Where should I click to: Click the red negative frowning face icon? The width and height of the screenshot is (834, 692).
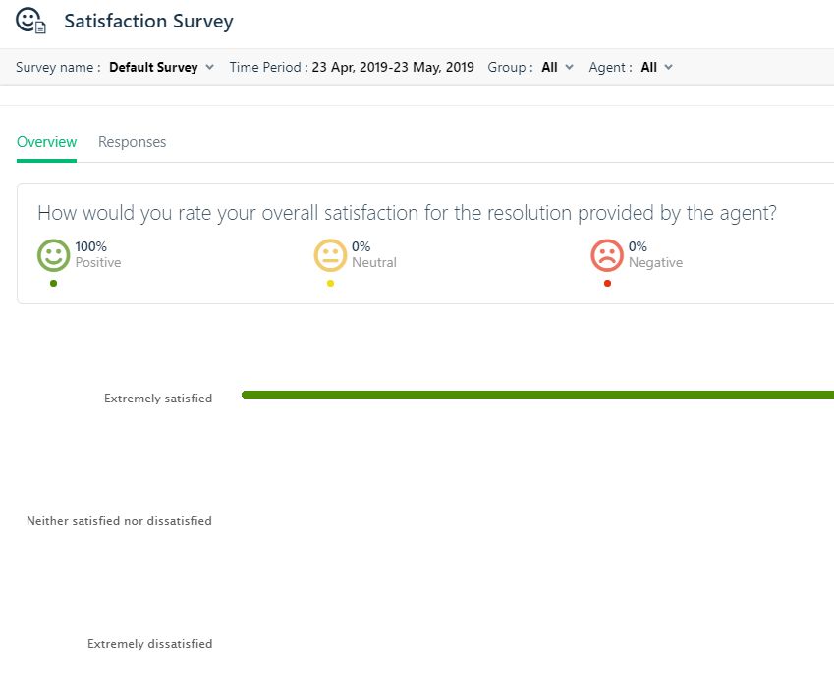pos(607,255)
